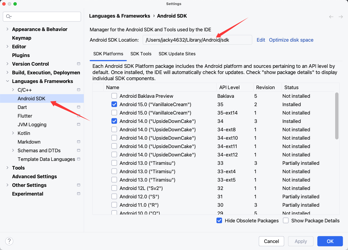
Task: Click the SDK platforms list scrollbar
Action: pyautogui.click(x=337, y=116)
